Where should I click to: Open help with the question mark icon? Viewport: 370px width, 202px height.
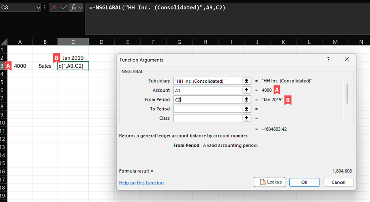[x=328, y=59]
